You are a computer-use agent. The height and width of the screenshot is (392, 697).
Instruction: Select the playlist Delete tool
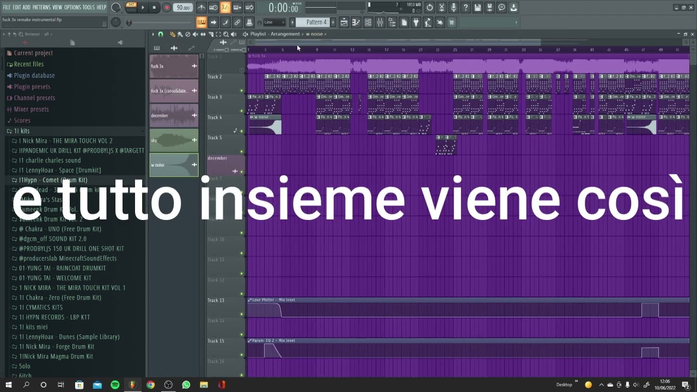click(188, 34)
